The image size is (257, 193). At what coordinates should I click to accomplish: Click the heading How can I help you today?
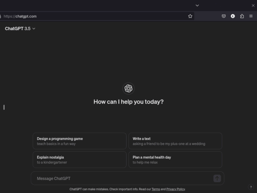[x=128, y=102]
